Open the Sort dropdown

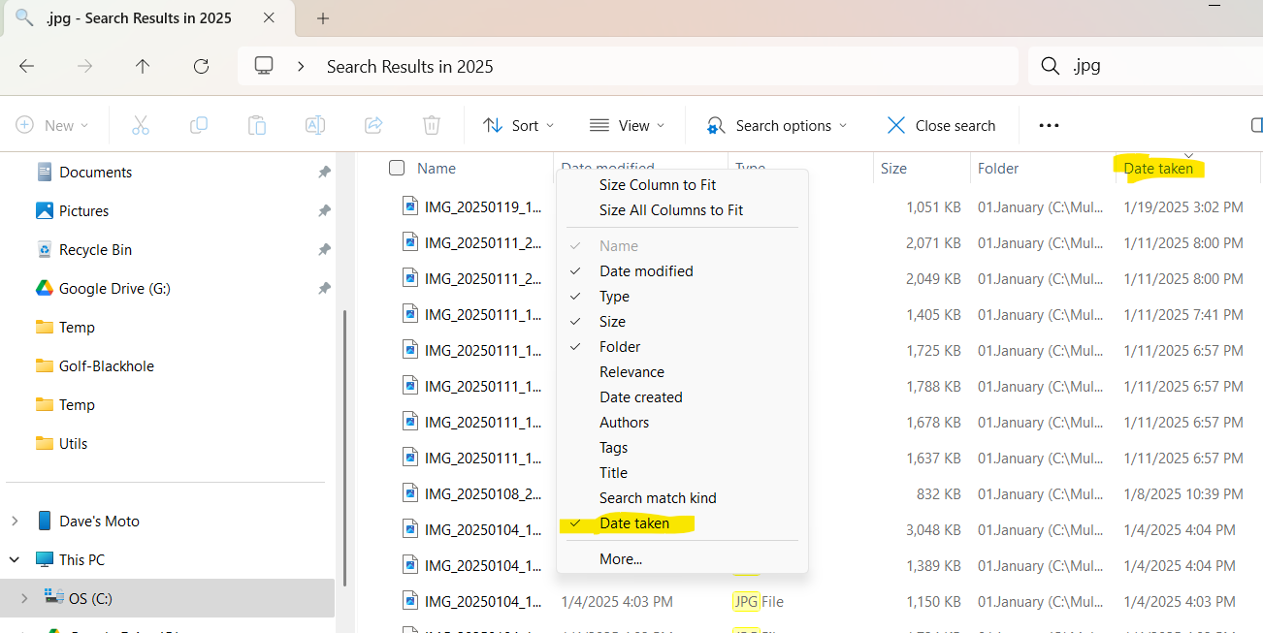pos(519,125)
